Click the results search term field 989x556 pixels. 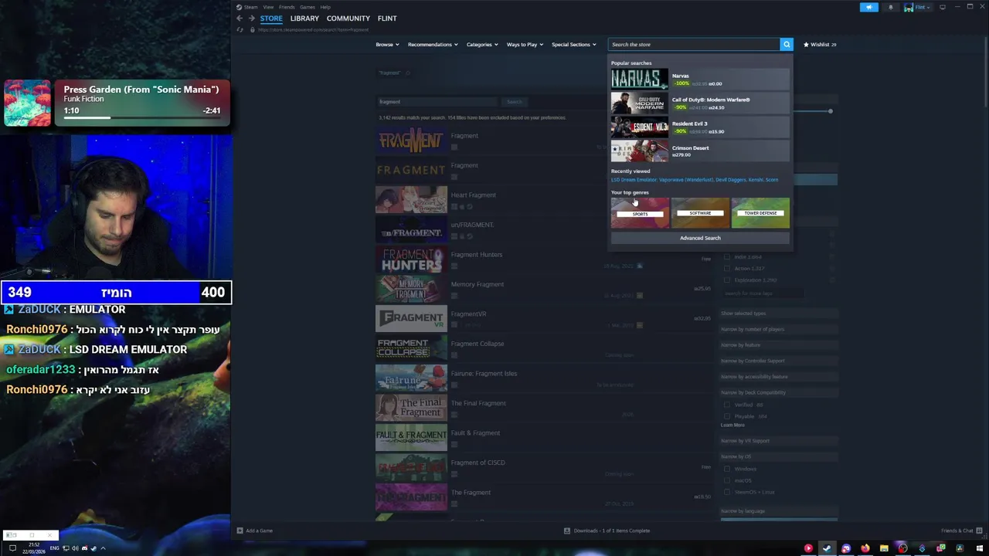437,102
